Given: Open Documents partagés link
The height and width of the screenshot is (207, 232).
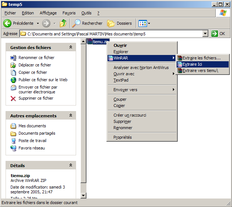Looking at the screenshot, I should (x=37, y=133).
